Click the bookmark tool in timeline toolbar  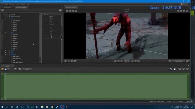19,69
